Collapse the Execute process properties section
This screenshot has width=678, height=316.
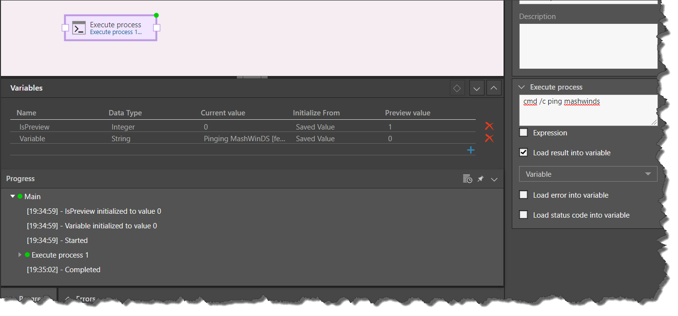(522, 87)
